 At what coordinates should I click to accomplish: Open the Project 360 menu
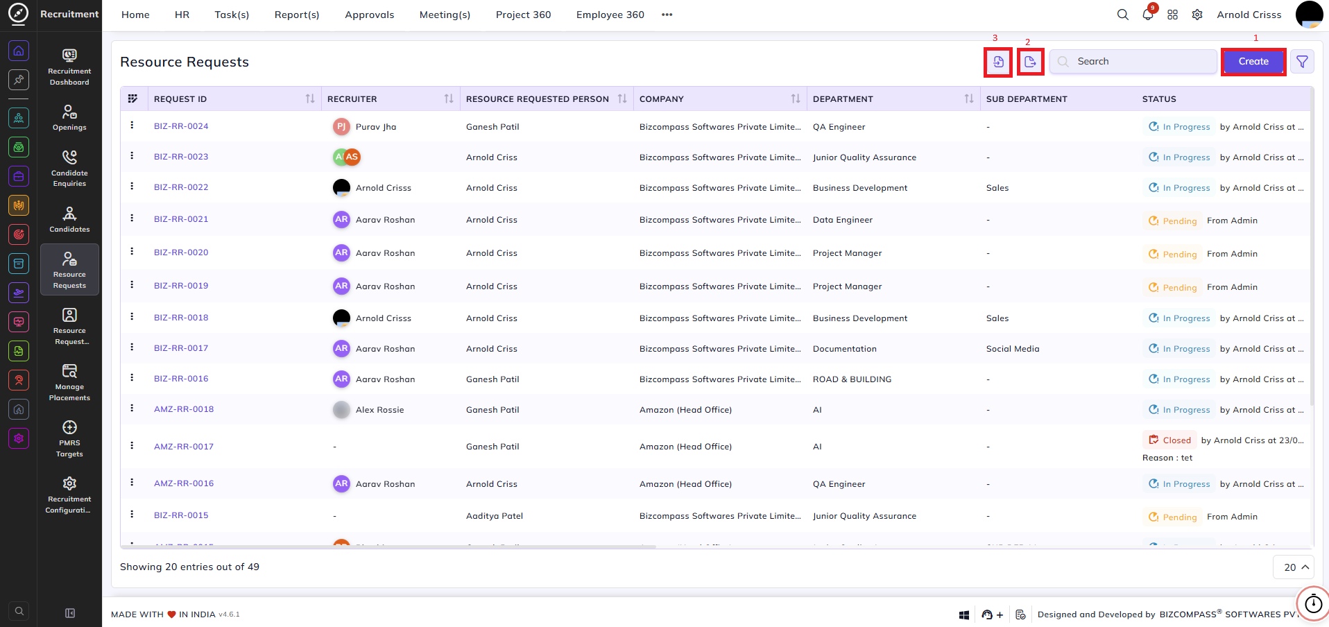[x=523, y=15]
